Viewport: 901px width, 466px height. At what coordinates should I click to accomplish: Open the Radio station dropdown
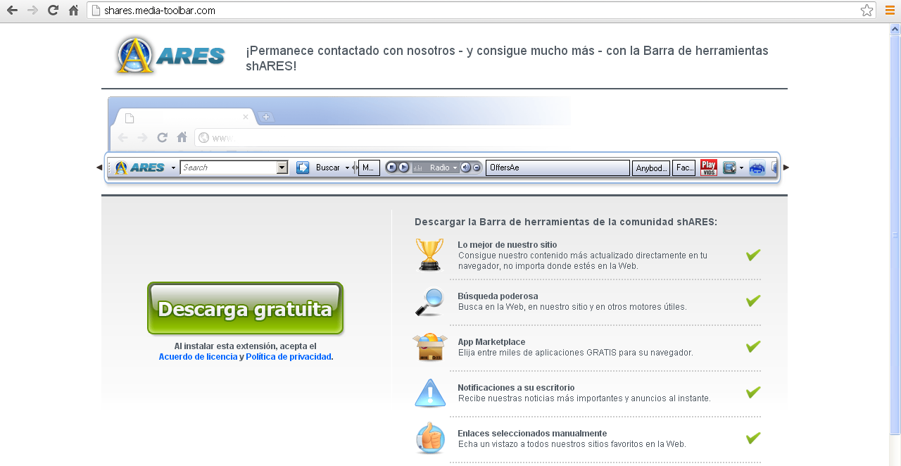[455, 168]
